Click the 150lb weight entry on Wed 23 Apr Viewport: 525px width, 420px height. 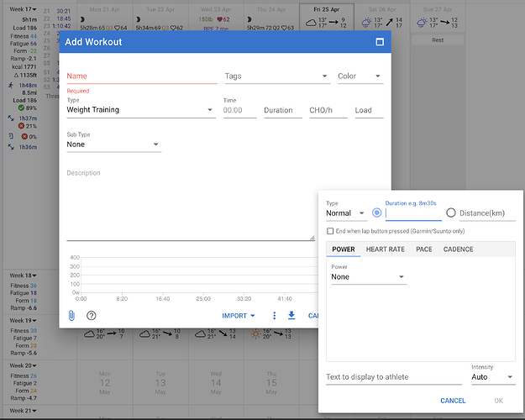[205, 19]
